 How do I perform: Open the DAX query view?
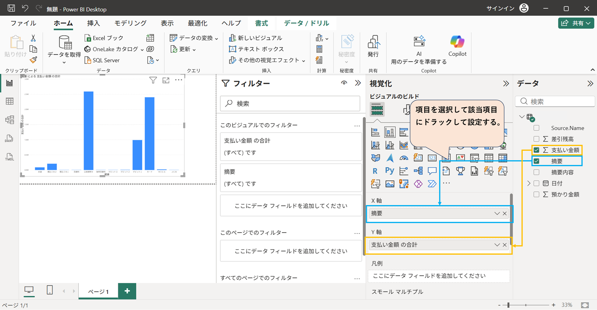pyautogui.click(x=10, y=139)
